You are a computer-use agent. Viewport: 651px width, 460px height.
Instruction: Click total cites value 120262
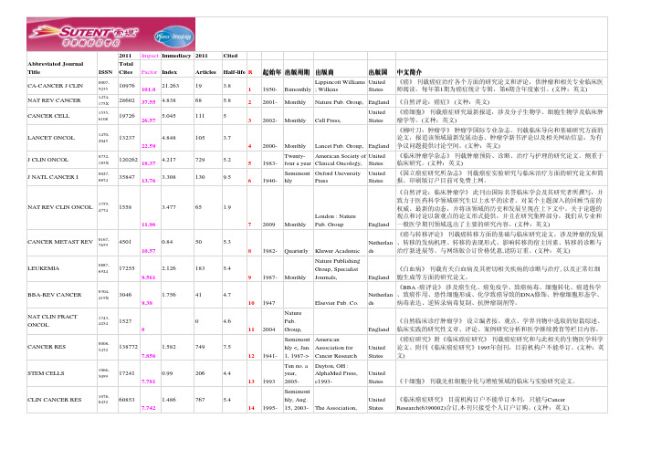(x=129, y=160)
